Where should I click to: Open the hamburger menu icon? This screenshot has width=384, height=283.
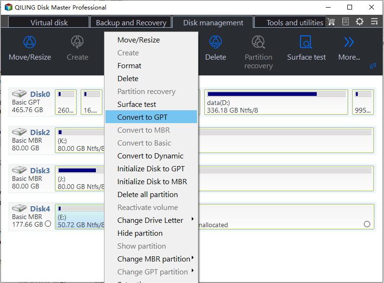click(x=374, y=21)
